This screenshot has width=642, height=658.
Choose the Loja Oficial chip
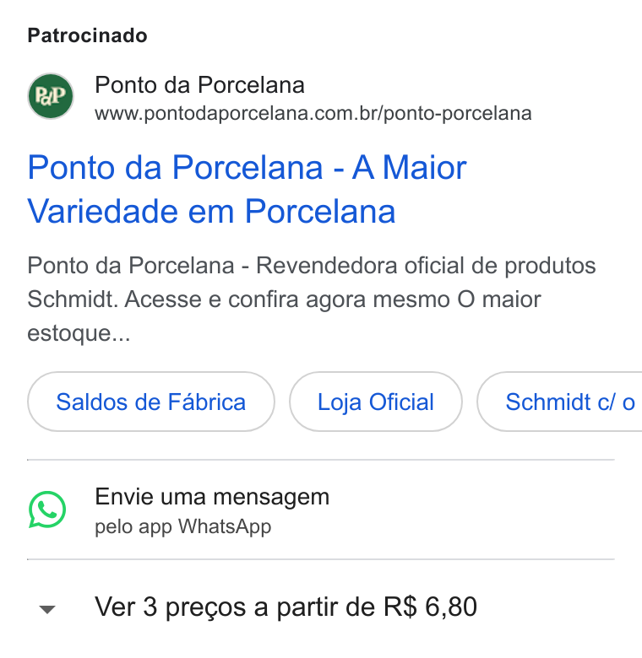pos(376,402)
